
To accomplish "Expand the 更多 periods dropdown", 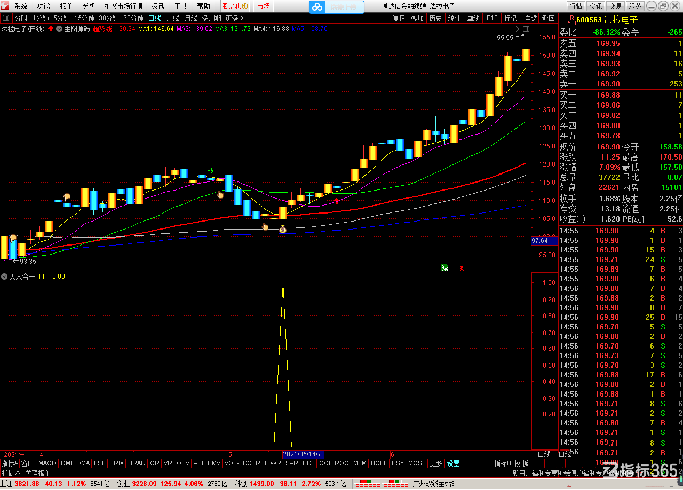I will pyautogui.click(x=235, y=18).
